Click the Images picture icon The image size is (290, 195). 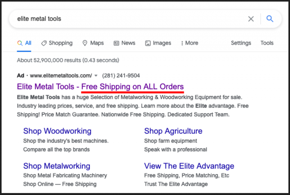click(x=148, y=43)
